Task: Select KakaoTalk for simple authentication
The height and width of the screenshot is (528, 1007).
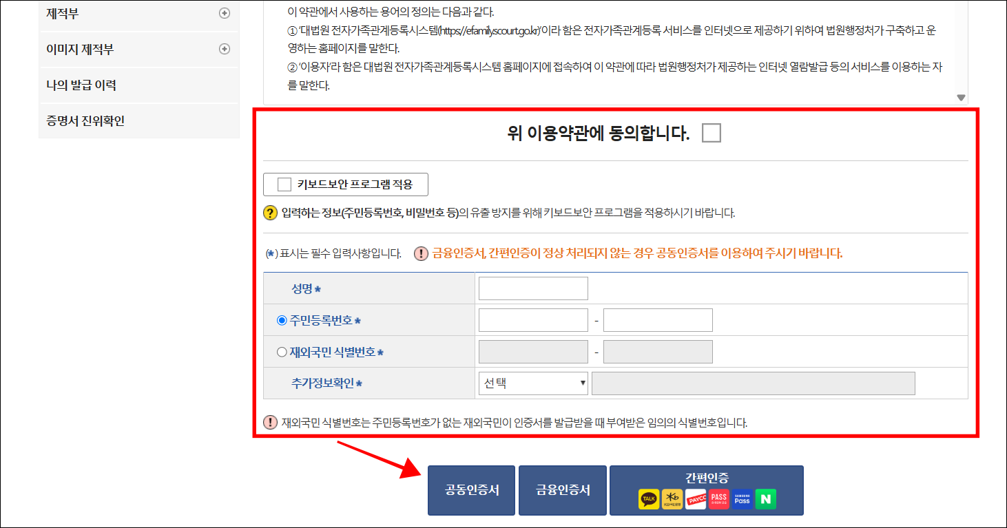Action: coord(649,498)
